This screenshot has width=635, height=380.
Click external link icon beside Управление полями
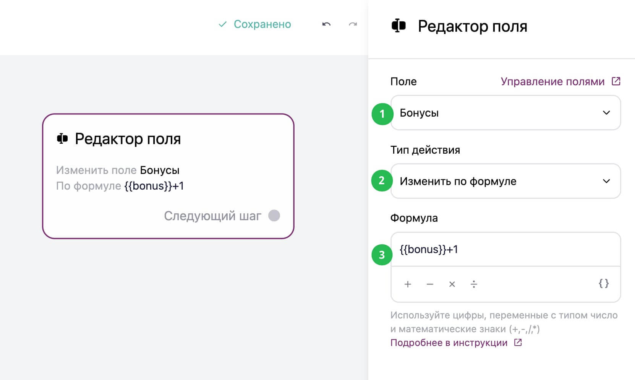[x=616, y=81]
